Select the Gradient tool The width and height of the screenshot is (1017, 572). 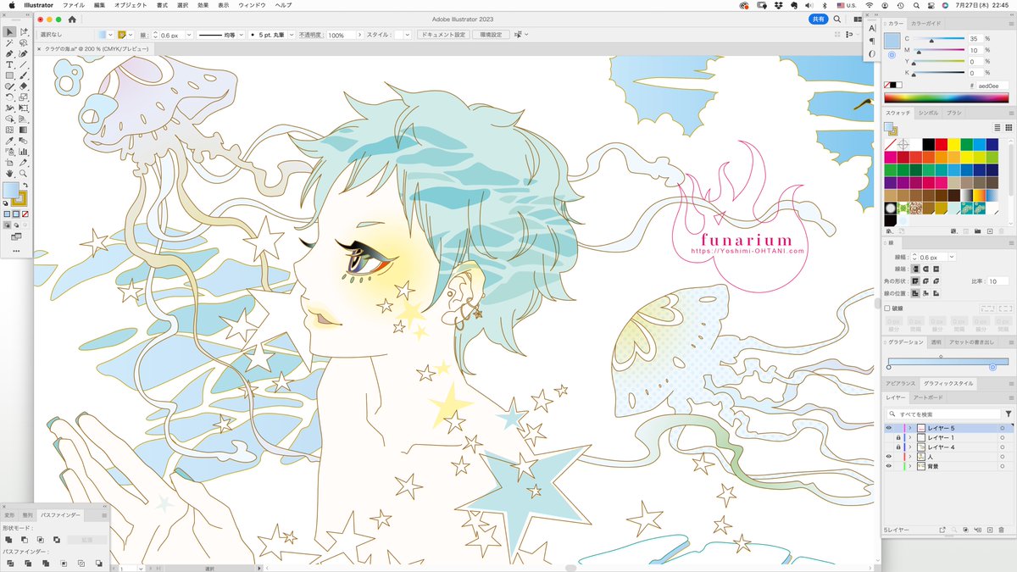tap(24, 130)
